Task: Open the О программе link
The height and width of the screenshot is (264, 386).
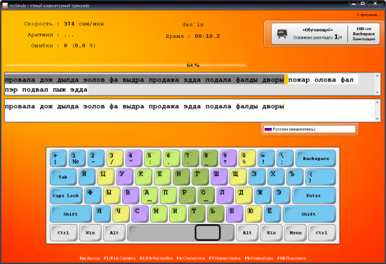Action: click(368, 15)
